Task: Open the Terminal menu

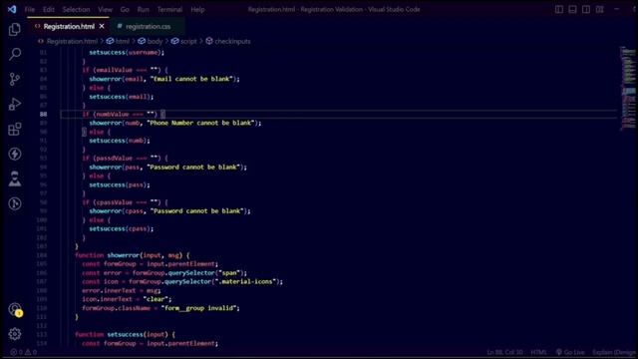Action: click(x=169, y=9)
